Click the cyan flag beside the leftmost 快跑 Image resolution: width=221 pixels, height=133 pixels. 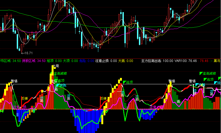pos(58,85)
